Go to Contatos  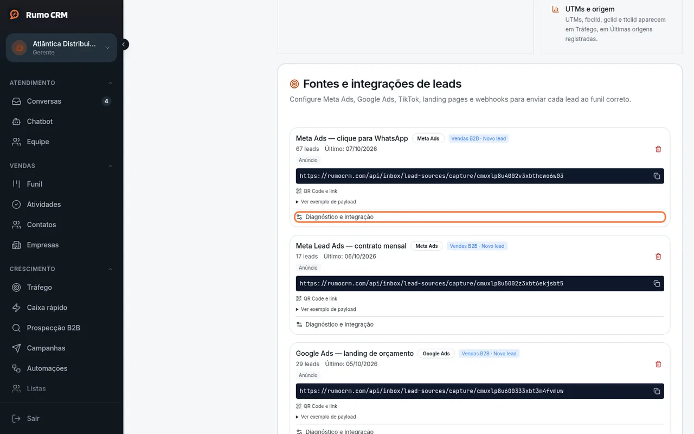coord(61,225)
